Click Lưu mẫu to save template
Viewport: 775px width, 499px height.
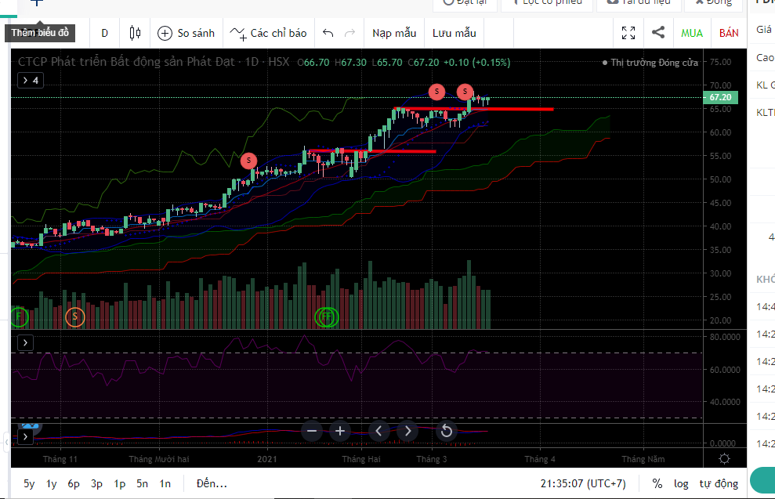click(454, 33)
